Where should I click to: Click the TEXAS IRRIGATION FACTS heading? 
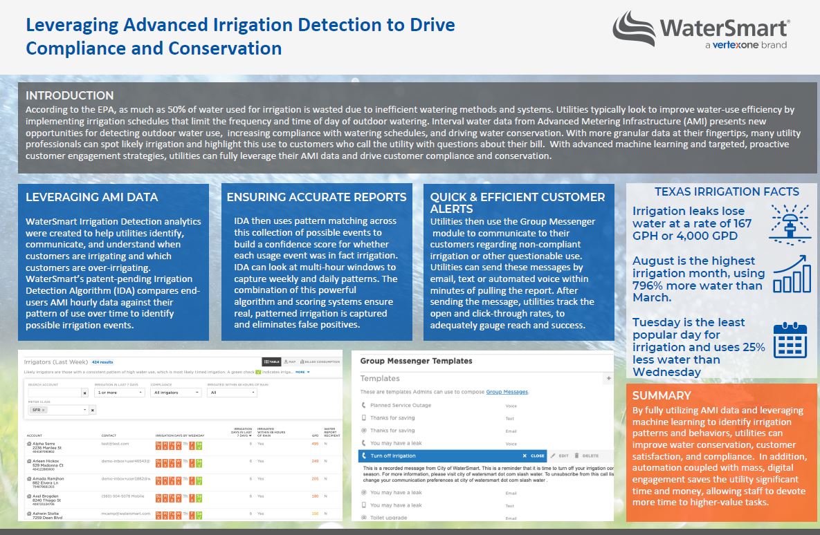pos(727,191)
